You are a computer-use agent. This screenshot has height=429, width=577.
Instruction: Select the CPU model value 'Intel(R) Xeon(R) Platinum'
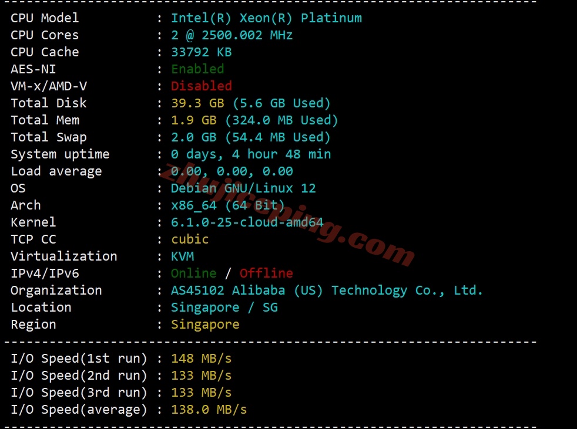click(266, 18)
